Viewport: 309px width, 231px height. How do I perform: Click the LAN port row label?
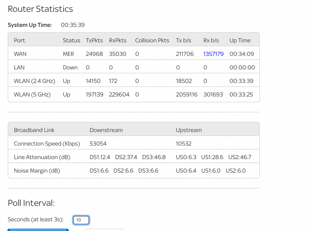tap(19, 68)
